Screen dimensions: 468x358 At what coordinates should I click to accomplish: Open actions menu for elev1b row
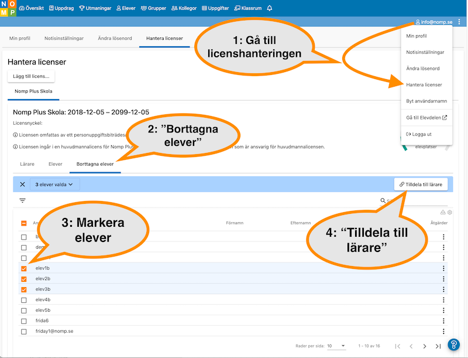[443, 268]
